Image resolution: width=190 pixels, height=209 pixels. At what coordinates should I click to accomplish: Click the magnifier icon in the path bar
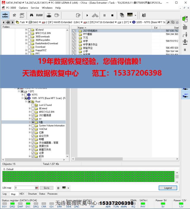(168, 22)
